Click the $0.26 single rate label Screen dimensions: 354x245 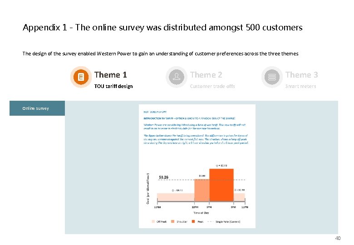pyautogui.click(x=164, y=177)
